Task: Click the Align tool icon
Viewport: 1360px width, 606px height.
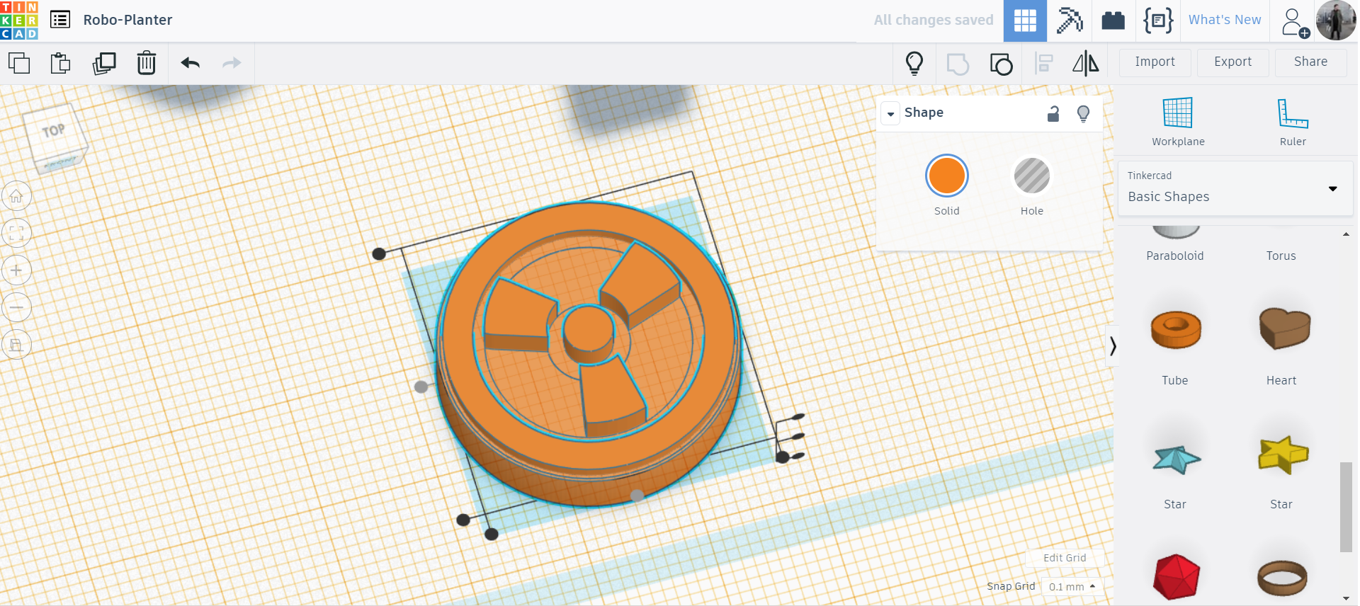Action: pos(1043,64)
